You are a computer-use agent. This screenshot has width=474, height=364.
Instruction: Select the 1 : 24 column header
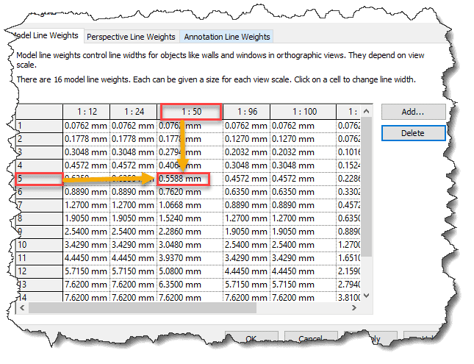134,112
